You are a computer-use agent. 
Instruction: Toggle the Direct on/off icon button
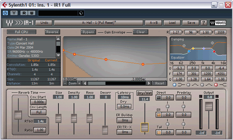(x=159, y=98)
